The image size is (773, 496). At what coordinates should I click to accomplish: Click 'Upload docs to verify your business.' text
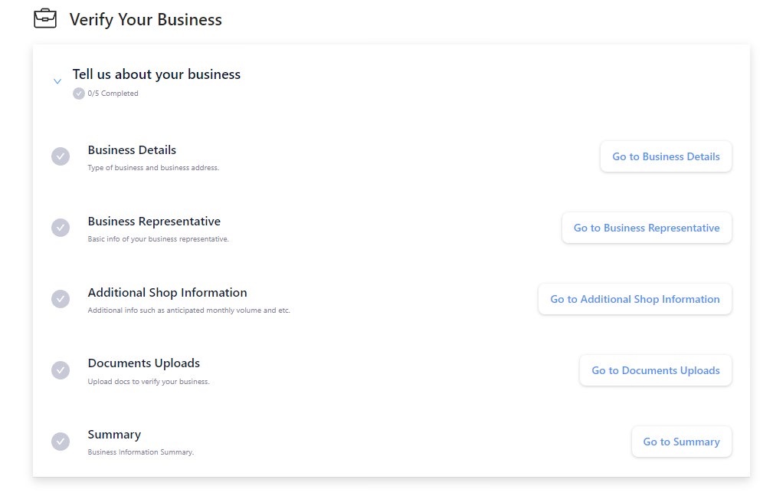tap(149, 382)
